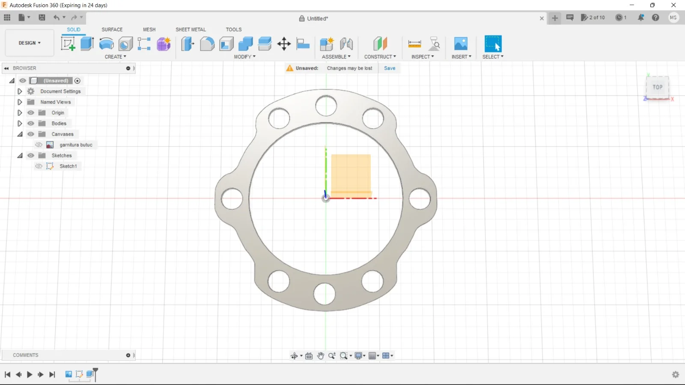Open the CONSTRUCT menu
This screenshot has width=685, height=385.
coord(380,57)
